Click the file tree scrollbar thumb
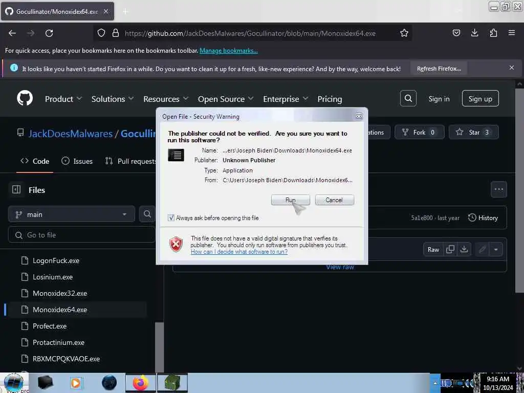The height and width of the screenshot is (393, 524). tap(160, 347)
